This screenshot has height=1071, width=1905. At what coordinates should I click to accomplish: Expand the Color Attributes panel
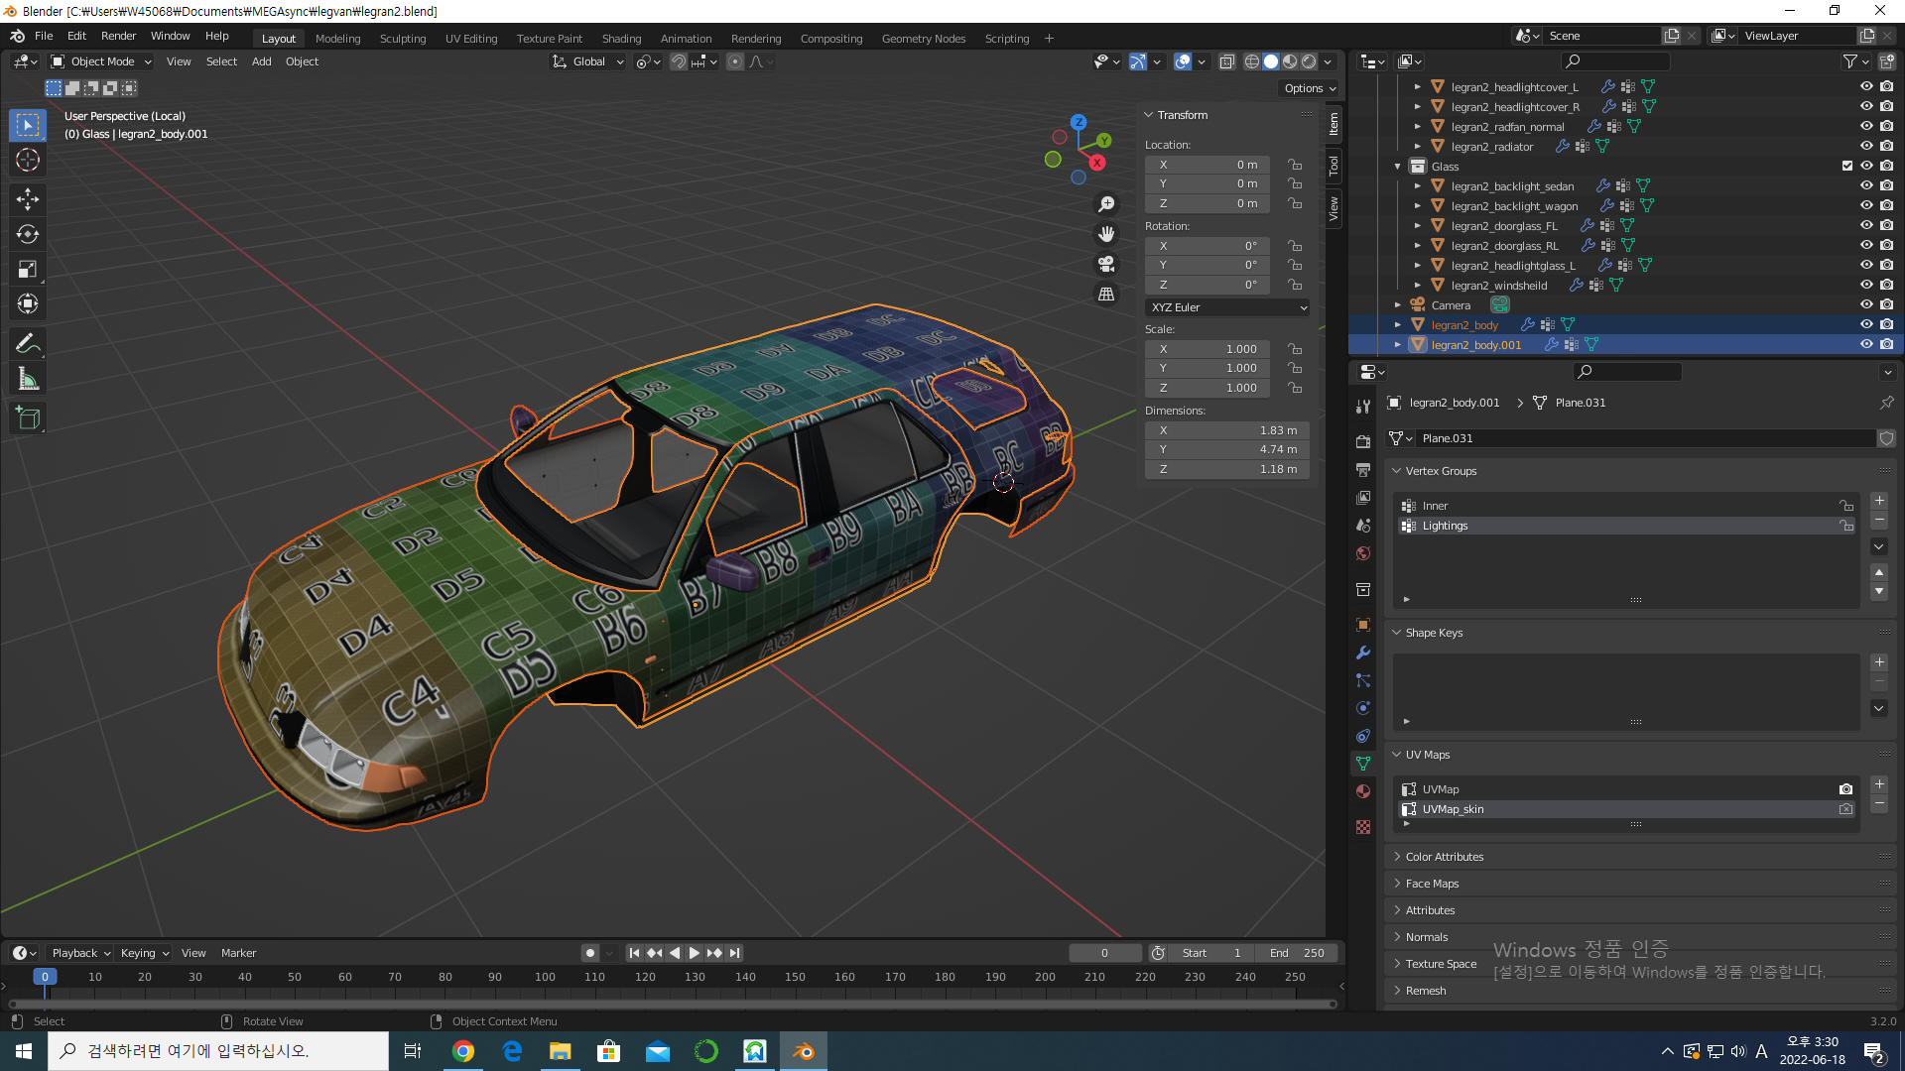click(x=1445, y=857)
